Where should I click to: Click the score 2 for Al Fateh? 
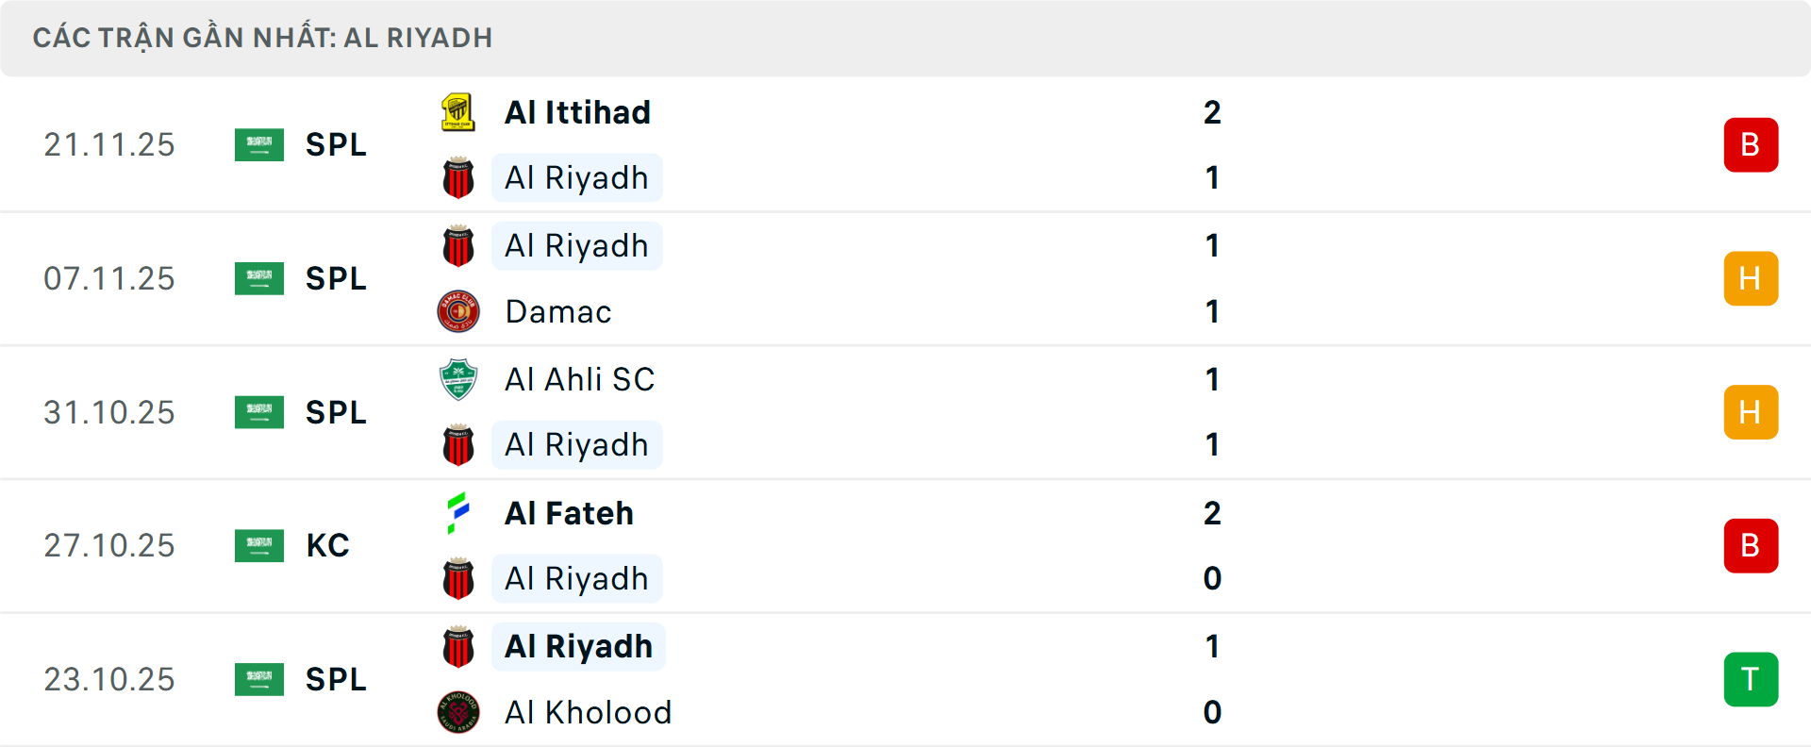coord(1214,513)
